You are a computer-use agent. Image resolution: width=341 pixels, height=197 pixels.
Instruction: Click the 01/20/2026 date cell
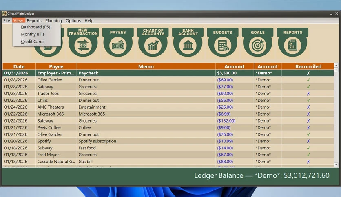point(19,141)
